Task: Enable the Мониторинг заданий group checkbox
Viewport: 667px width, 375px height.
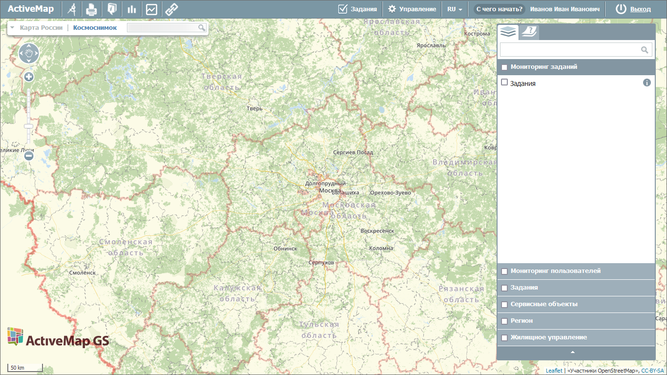Action: [x=504, y=67]
